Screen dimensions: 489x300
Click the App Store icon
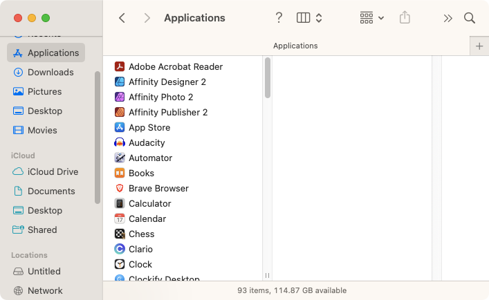tap(120, 127)
